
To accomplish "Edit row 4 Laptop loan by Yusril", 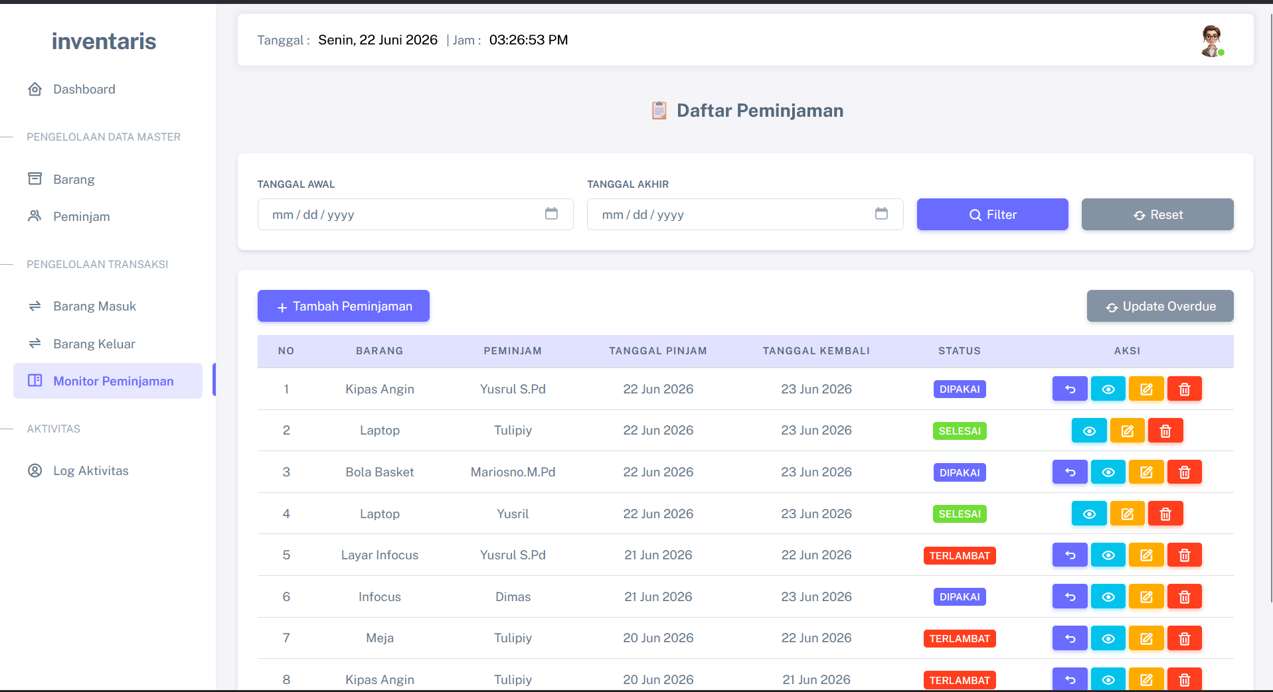I will tap(1128, 514).
